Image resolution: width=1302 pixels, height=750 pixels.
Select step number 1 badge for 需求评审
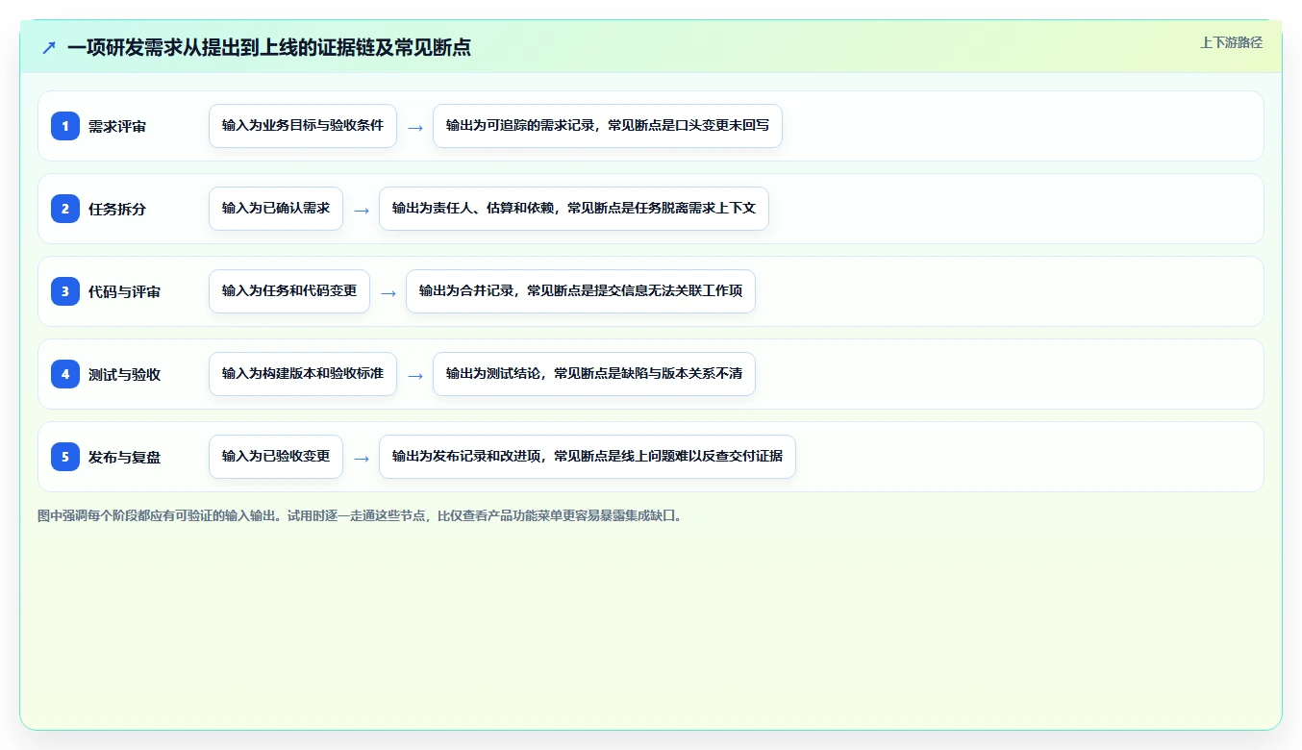(x=65, y=126)
